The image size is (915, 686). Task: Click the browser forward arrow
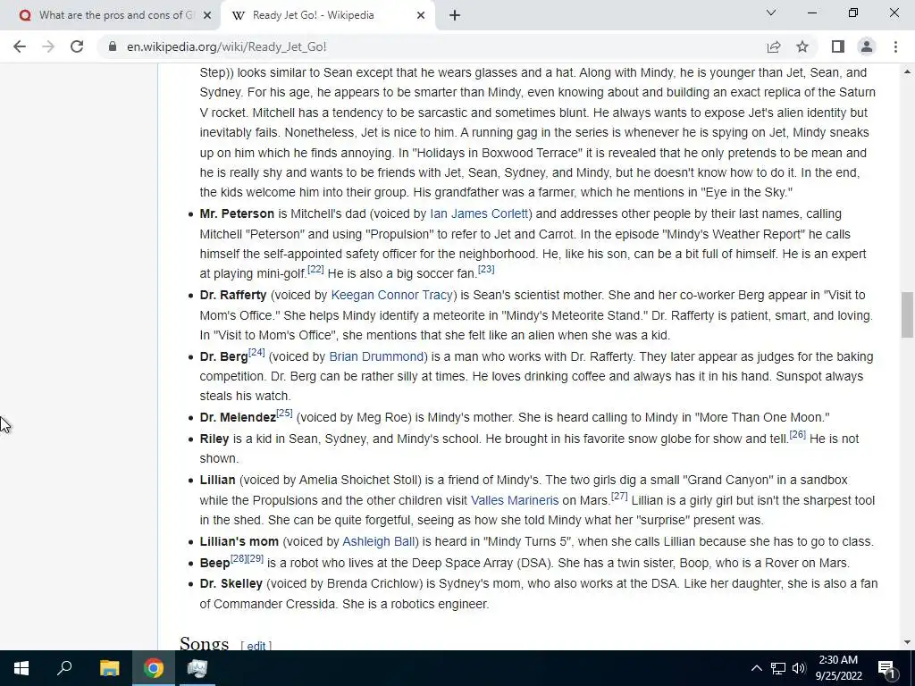pos(48,46)
